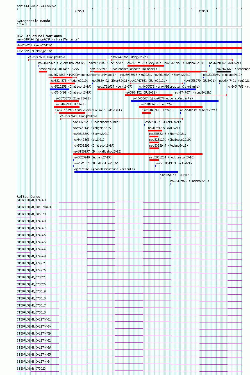The height and width of the screenshot is (375, 250).
Task: Click esv2670602 1000GenomesConsortiumPhase1 label
Action: pyautogui.click(x=124, y=69)
